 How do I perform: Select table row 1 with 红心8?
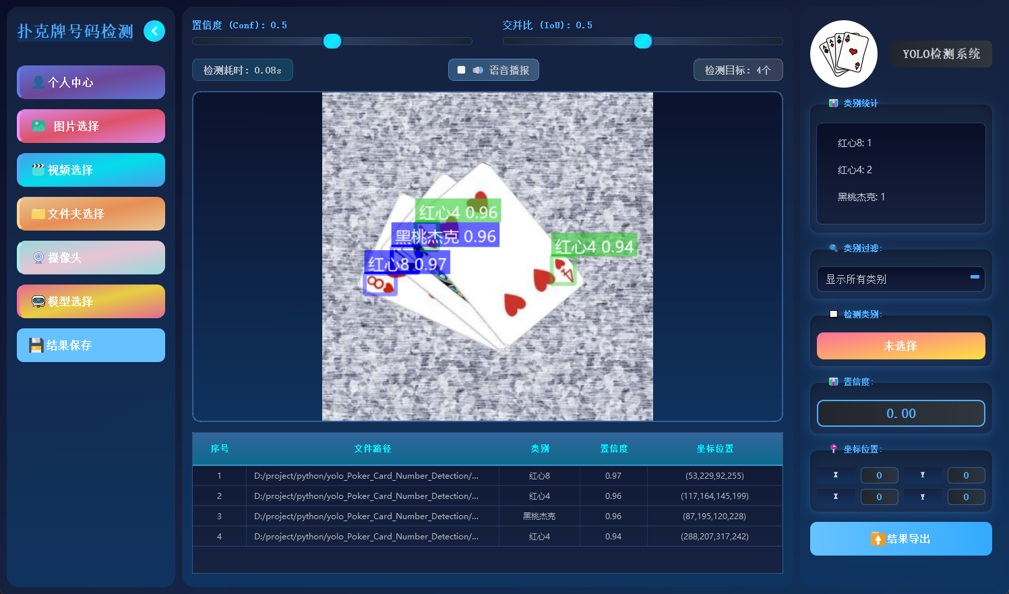point(487,475)
